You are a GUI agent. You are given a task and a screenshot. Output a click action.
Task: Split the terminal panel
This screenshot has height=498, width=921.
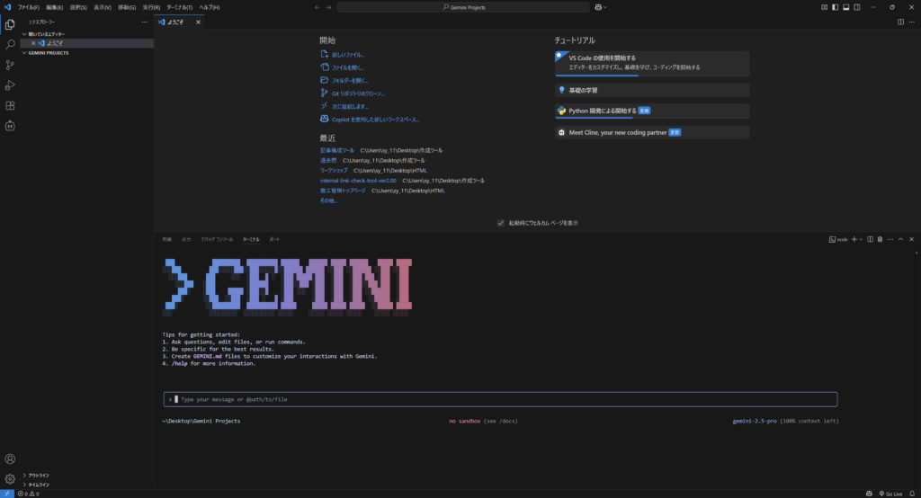[871, 239]
